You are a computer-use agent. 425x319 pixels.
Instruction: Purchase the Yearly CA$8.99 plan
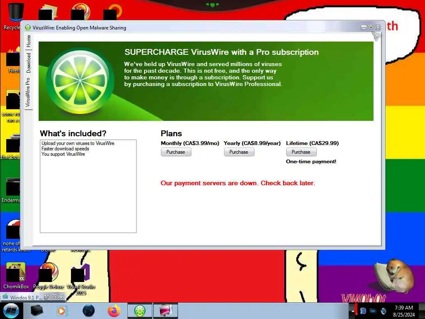tap(239, 152)
